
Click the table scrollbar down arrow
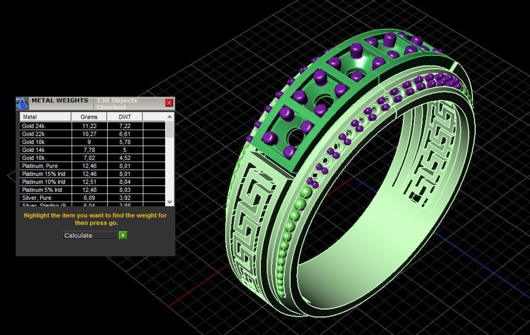click(x=170, y=202)
